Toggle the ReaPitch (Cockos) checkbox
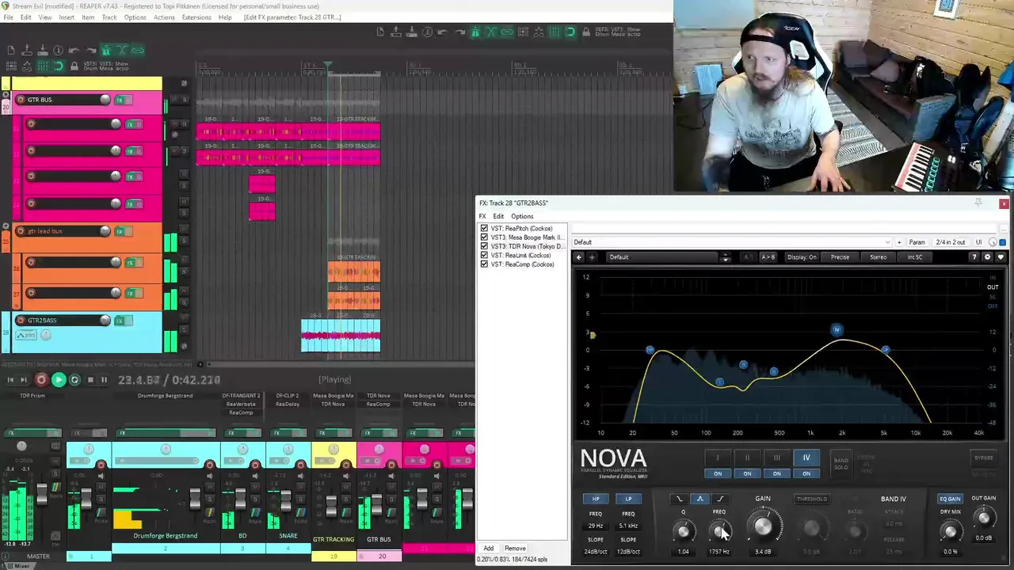 point(484,229)
